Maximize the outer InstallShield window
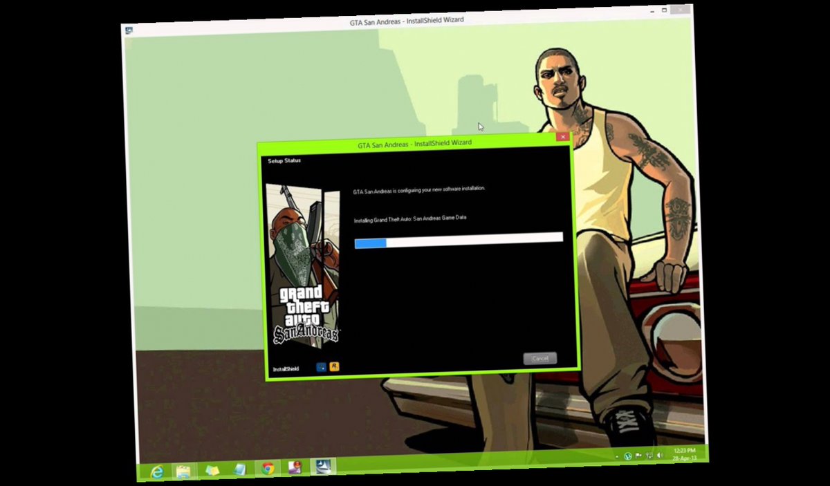 [664, 10]
